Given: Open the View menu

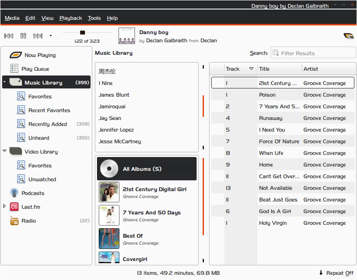Looking at the screenshot, I should (x=47, y=18).
